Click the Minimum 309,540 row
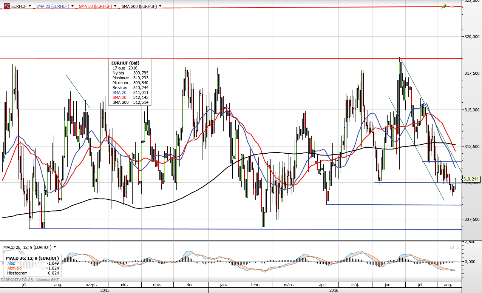Viewport: 482px width, 293px height. (x=130, y=83)
